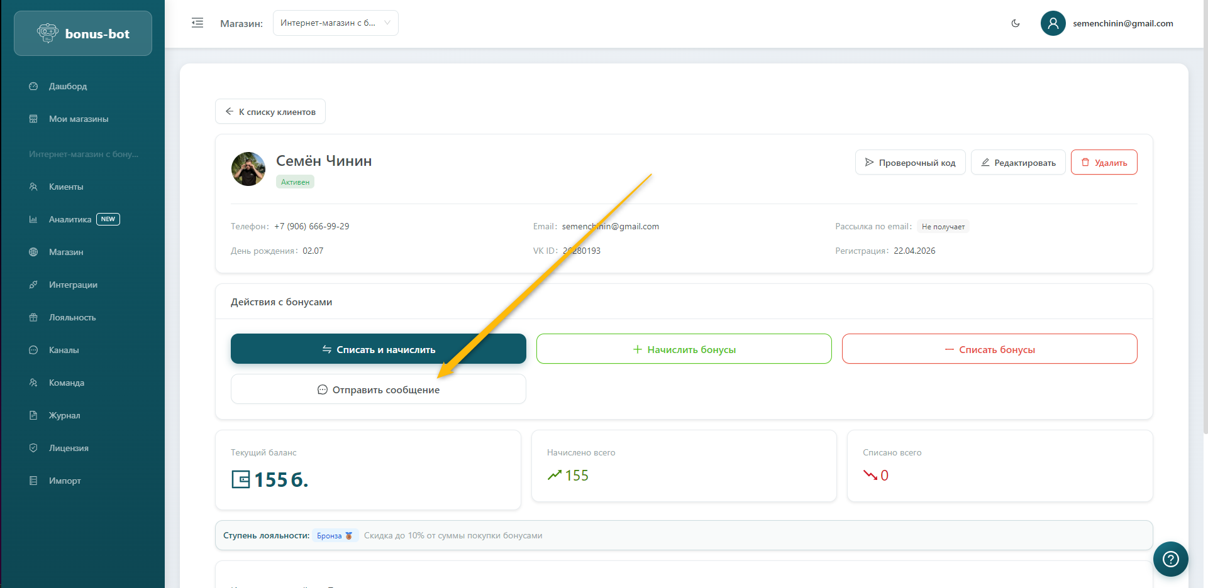Click the Журнал document icon

coord(33,415)
